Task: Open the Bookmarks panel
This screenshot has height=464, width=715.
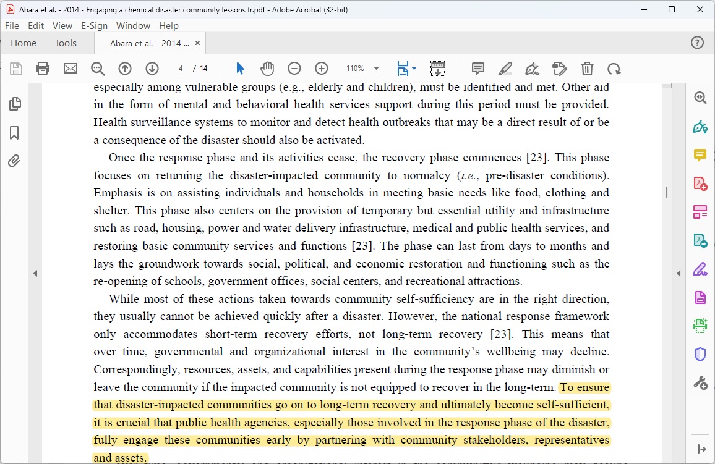Action: point(15,133)
